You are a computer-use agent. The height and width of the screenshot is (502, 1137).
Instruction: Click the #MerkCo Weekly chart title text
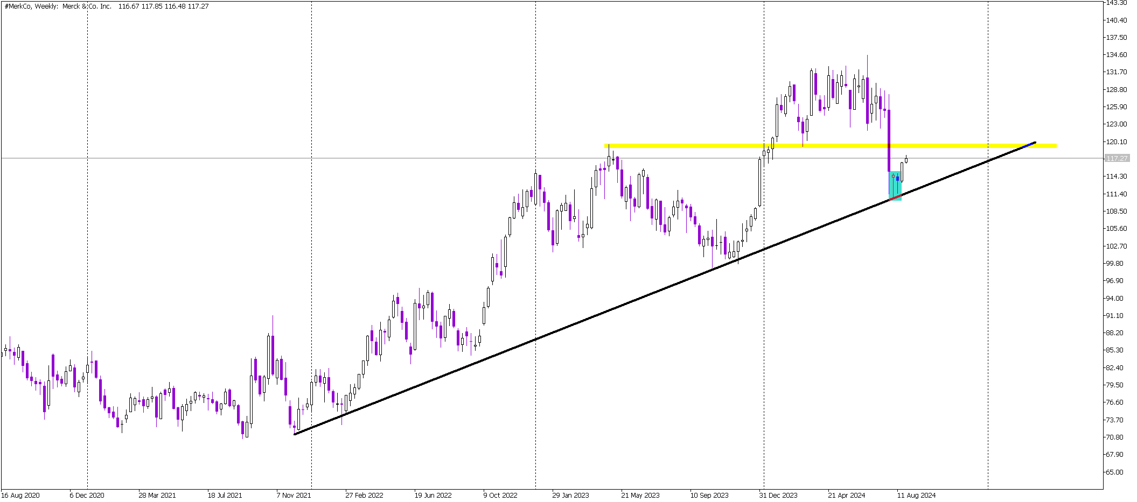pyautogui.click(x=107, y=6)
